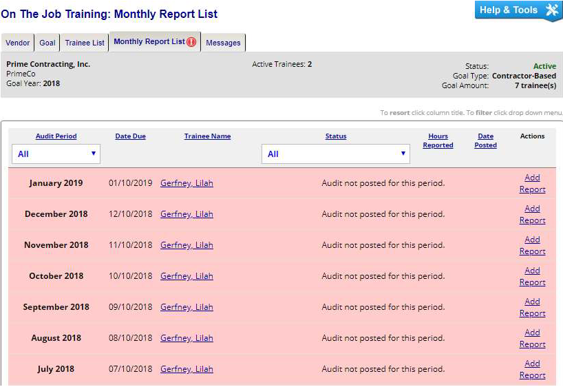Viewport: 563px width, 387px height.
Task: Open Gerfney, Lilah in November 2018 row
Action: pos(187,245)
